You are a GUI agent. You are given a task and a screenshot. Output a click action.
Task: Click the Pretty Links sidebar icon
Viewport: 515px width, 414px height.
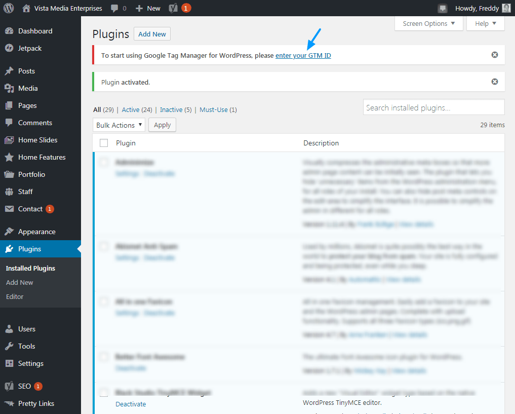9,403
